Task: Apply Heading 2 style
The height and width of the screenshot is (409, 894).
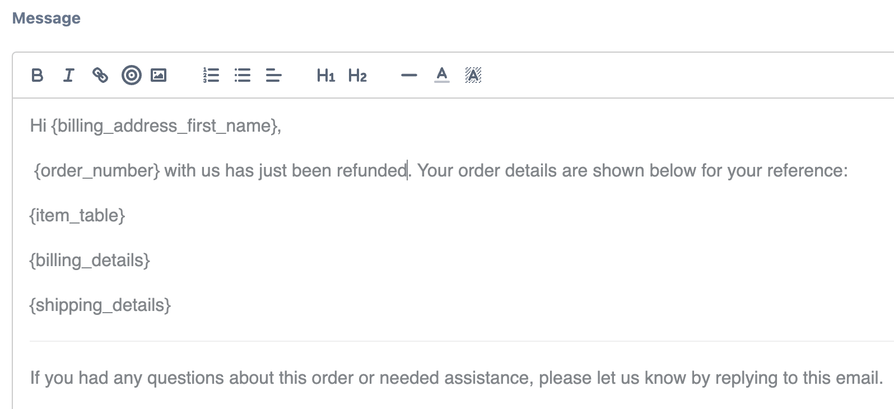Action: click(x=357, y=76)
